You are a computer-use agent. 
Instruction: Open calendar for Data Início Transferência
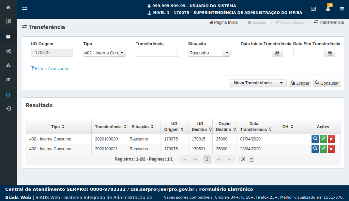277,53
